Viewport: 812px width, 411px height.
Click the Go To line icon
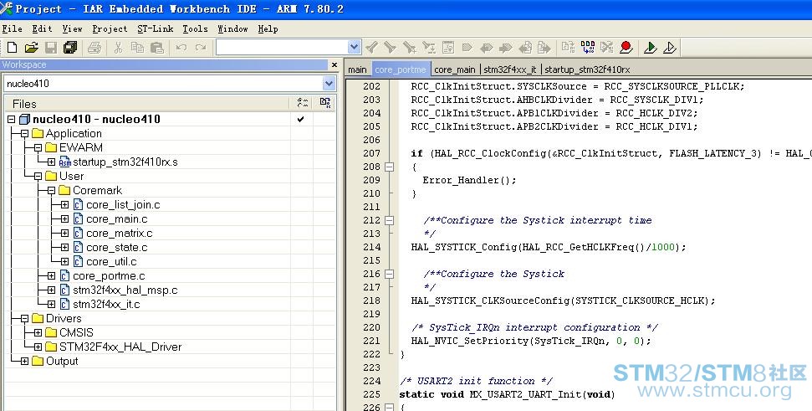(x=448, y=48)
